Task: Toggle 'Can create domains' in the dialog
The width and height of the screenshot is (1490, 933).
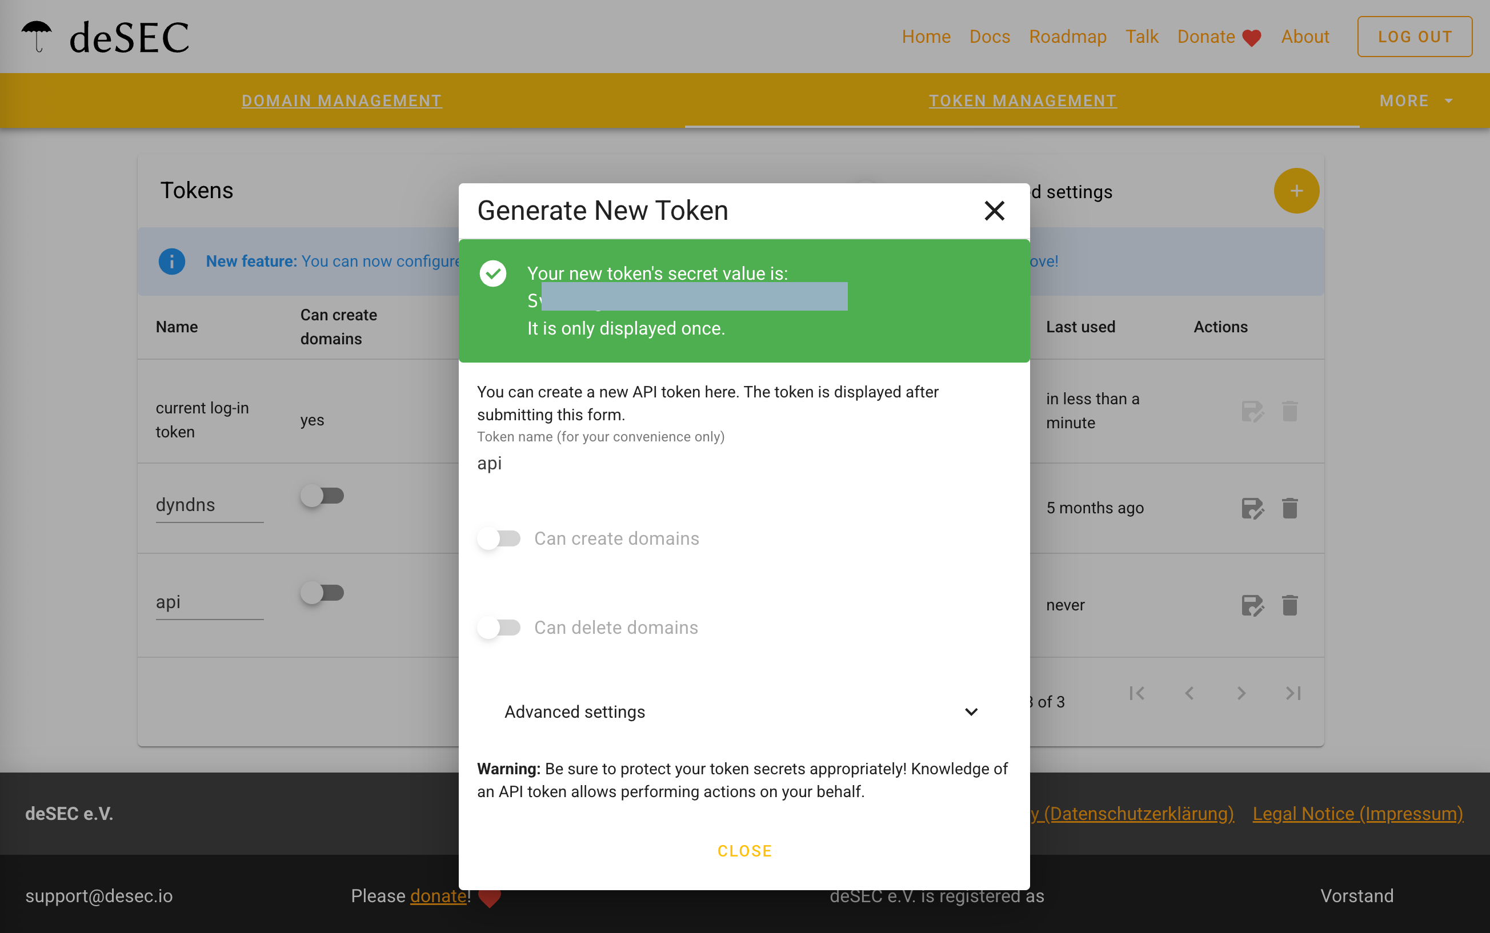Action: (x=499, y=538)
